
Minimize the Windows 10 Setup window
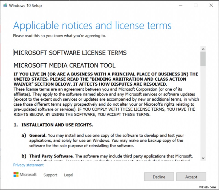[180, 5]
